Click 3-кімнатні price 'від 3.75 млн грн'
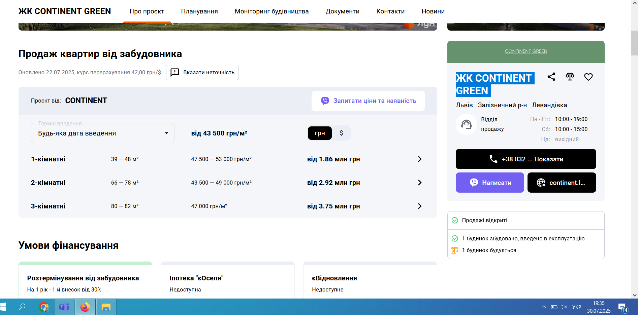638x315 pixels. [x=333, y=206]
